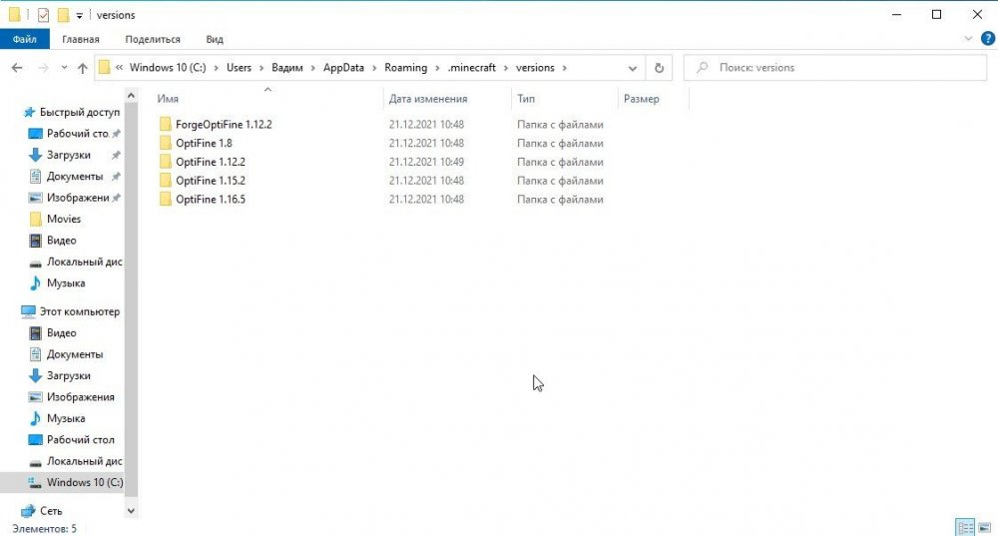Image resolution: width=998 pixels, height=536 pixels.
Task: Open Видео under Этот компьютер
Action: pyautogui.click(x=61, y=333)
